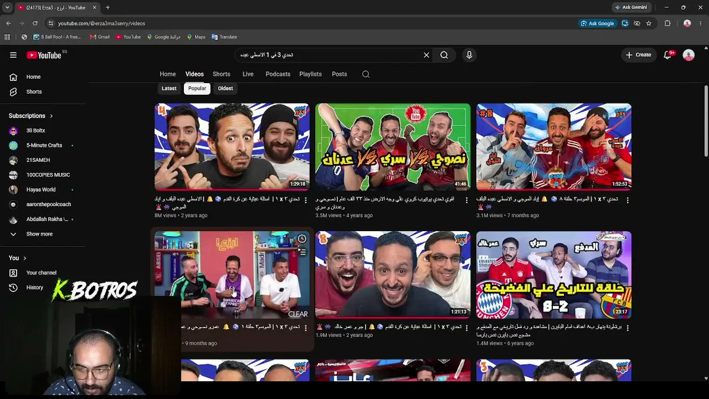Switch to the channel Videos tab

click(x=194, y=74)
